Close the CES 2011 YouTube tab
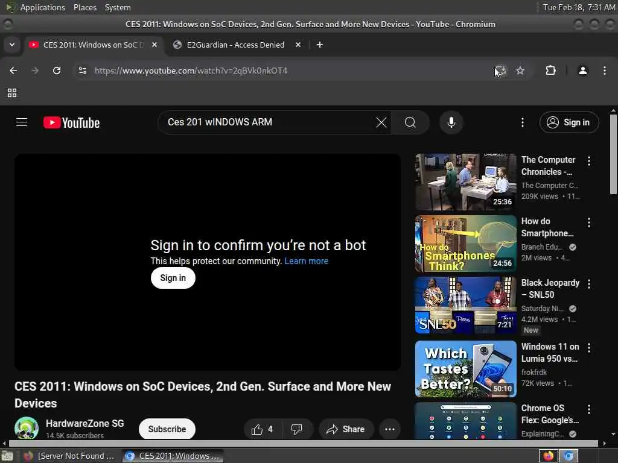Screen dimensions: 618x463 click(x=154, y=45)
